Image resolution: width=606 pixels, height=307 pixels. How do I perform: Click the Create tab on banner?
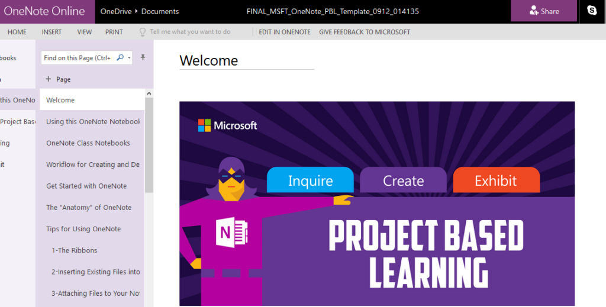[x=403, y=180]
